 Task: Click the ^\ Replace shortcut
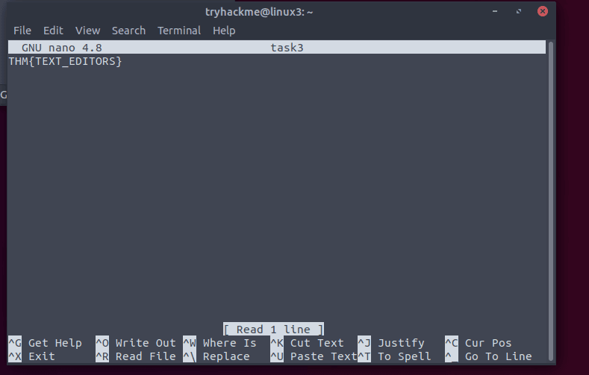[216, 356]
